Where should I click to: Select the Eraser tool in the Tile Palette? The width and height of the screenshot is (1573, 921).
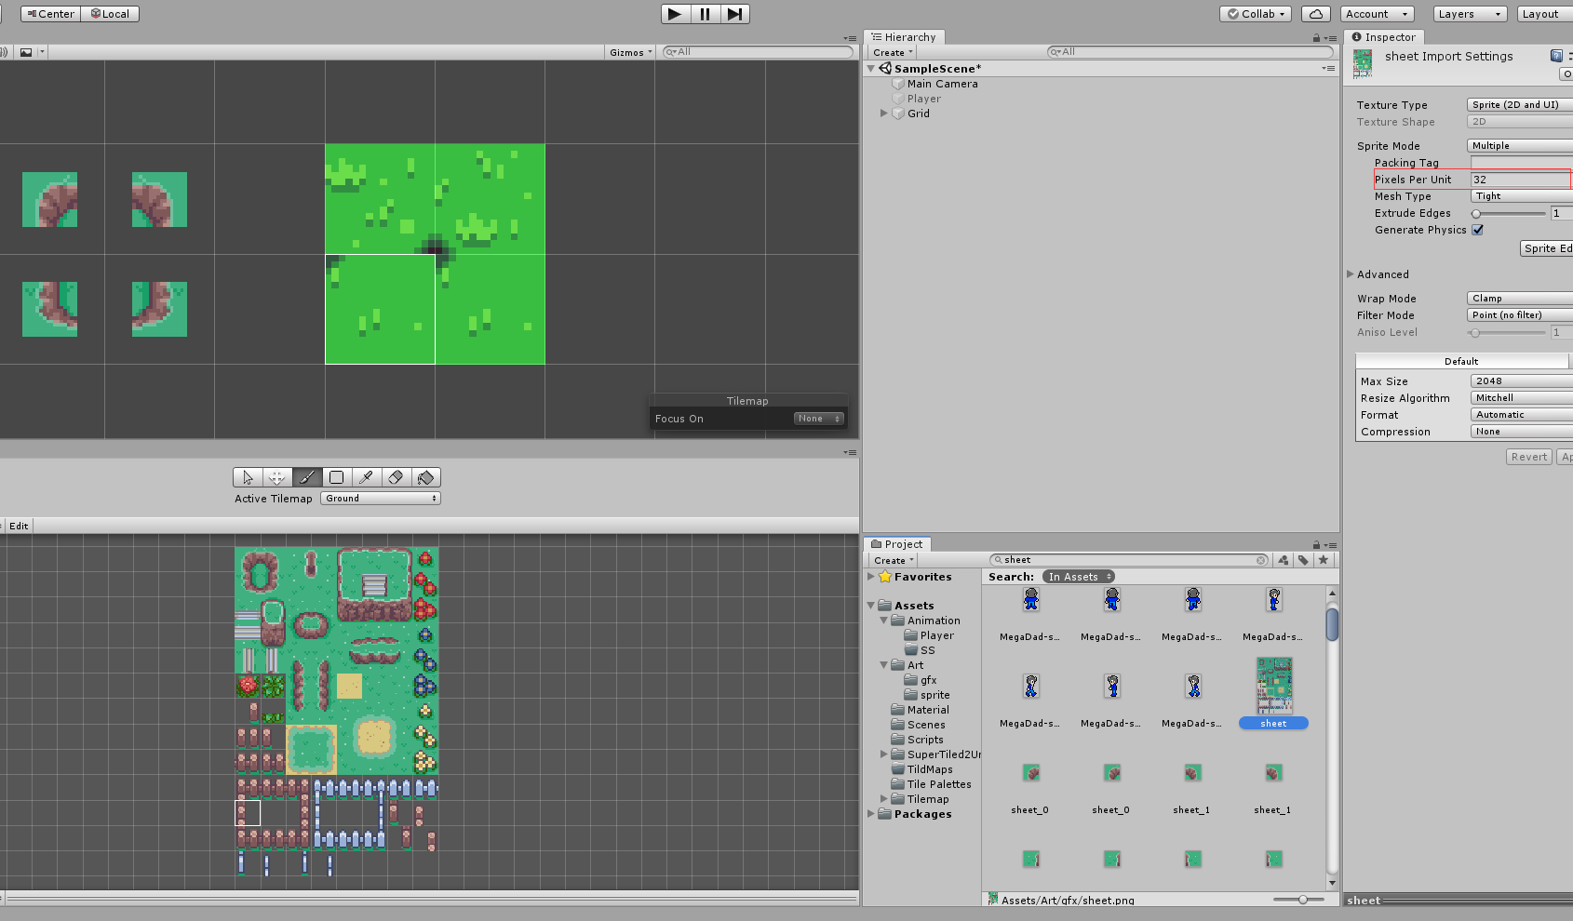coord(396,477)
